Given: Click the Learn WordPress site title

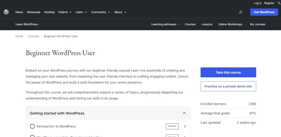Looking at the screenshot, I should click(27, 24).
